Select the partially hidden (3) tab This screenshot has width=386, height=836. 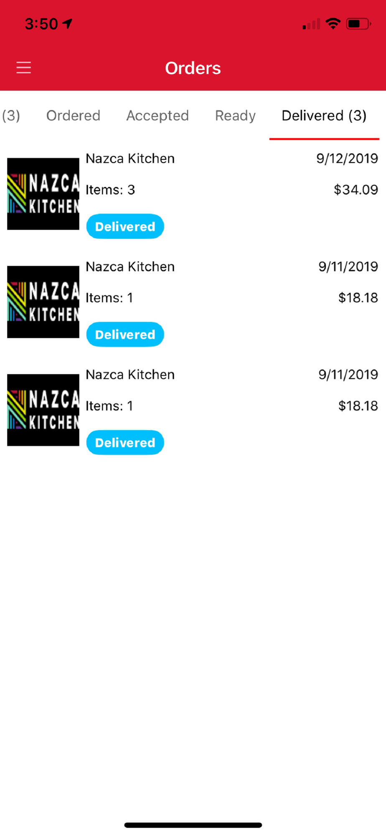coord(11,116)
